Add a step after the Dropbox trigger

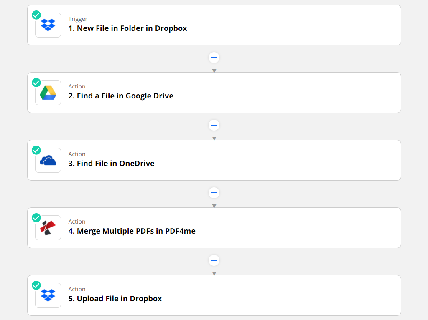[x=214, y=58]
